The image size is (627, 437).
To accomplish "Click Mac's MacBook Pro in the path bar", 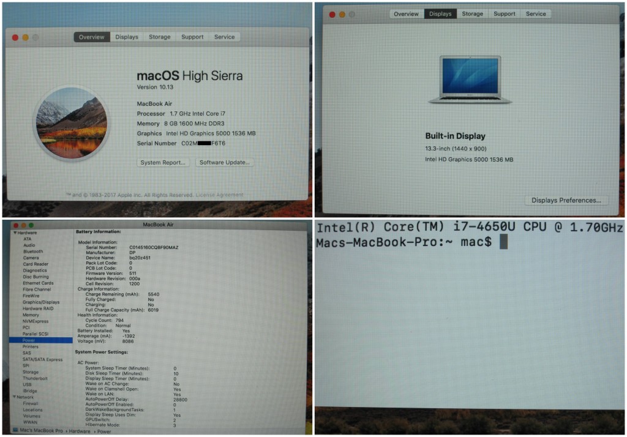I will coord(41,431).
